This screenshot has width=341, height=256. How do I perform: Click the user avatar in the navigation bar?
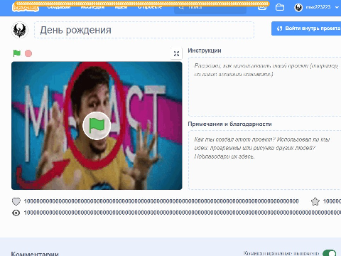[298, 7]
